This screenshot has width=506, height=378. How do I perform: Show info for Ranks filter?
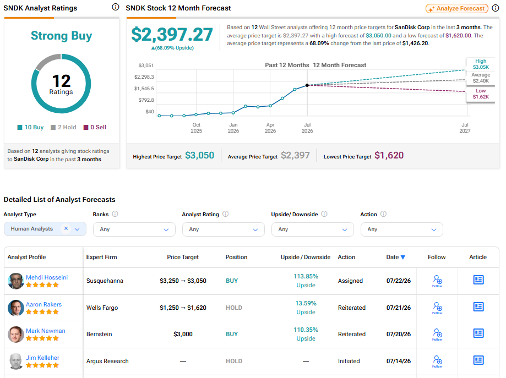(115, 214)
